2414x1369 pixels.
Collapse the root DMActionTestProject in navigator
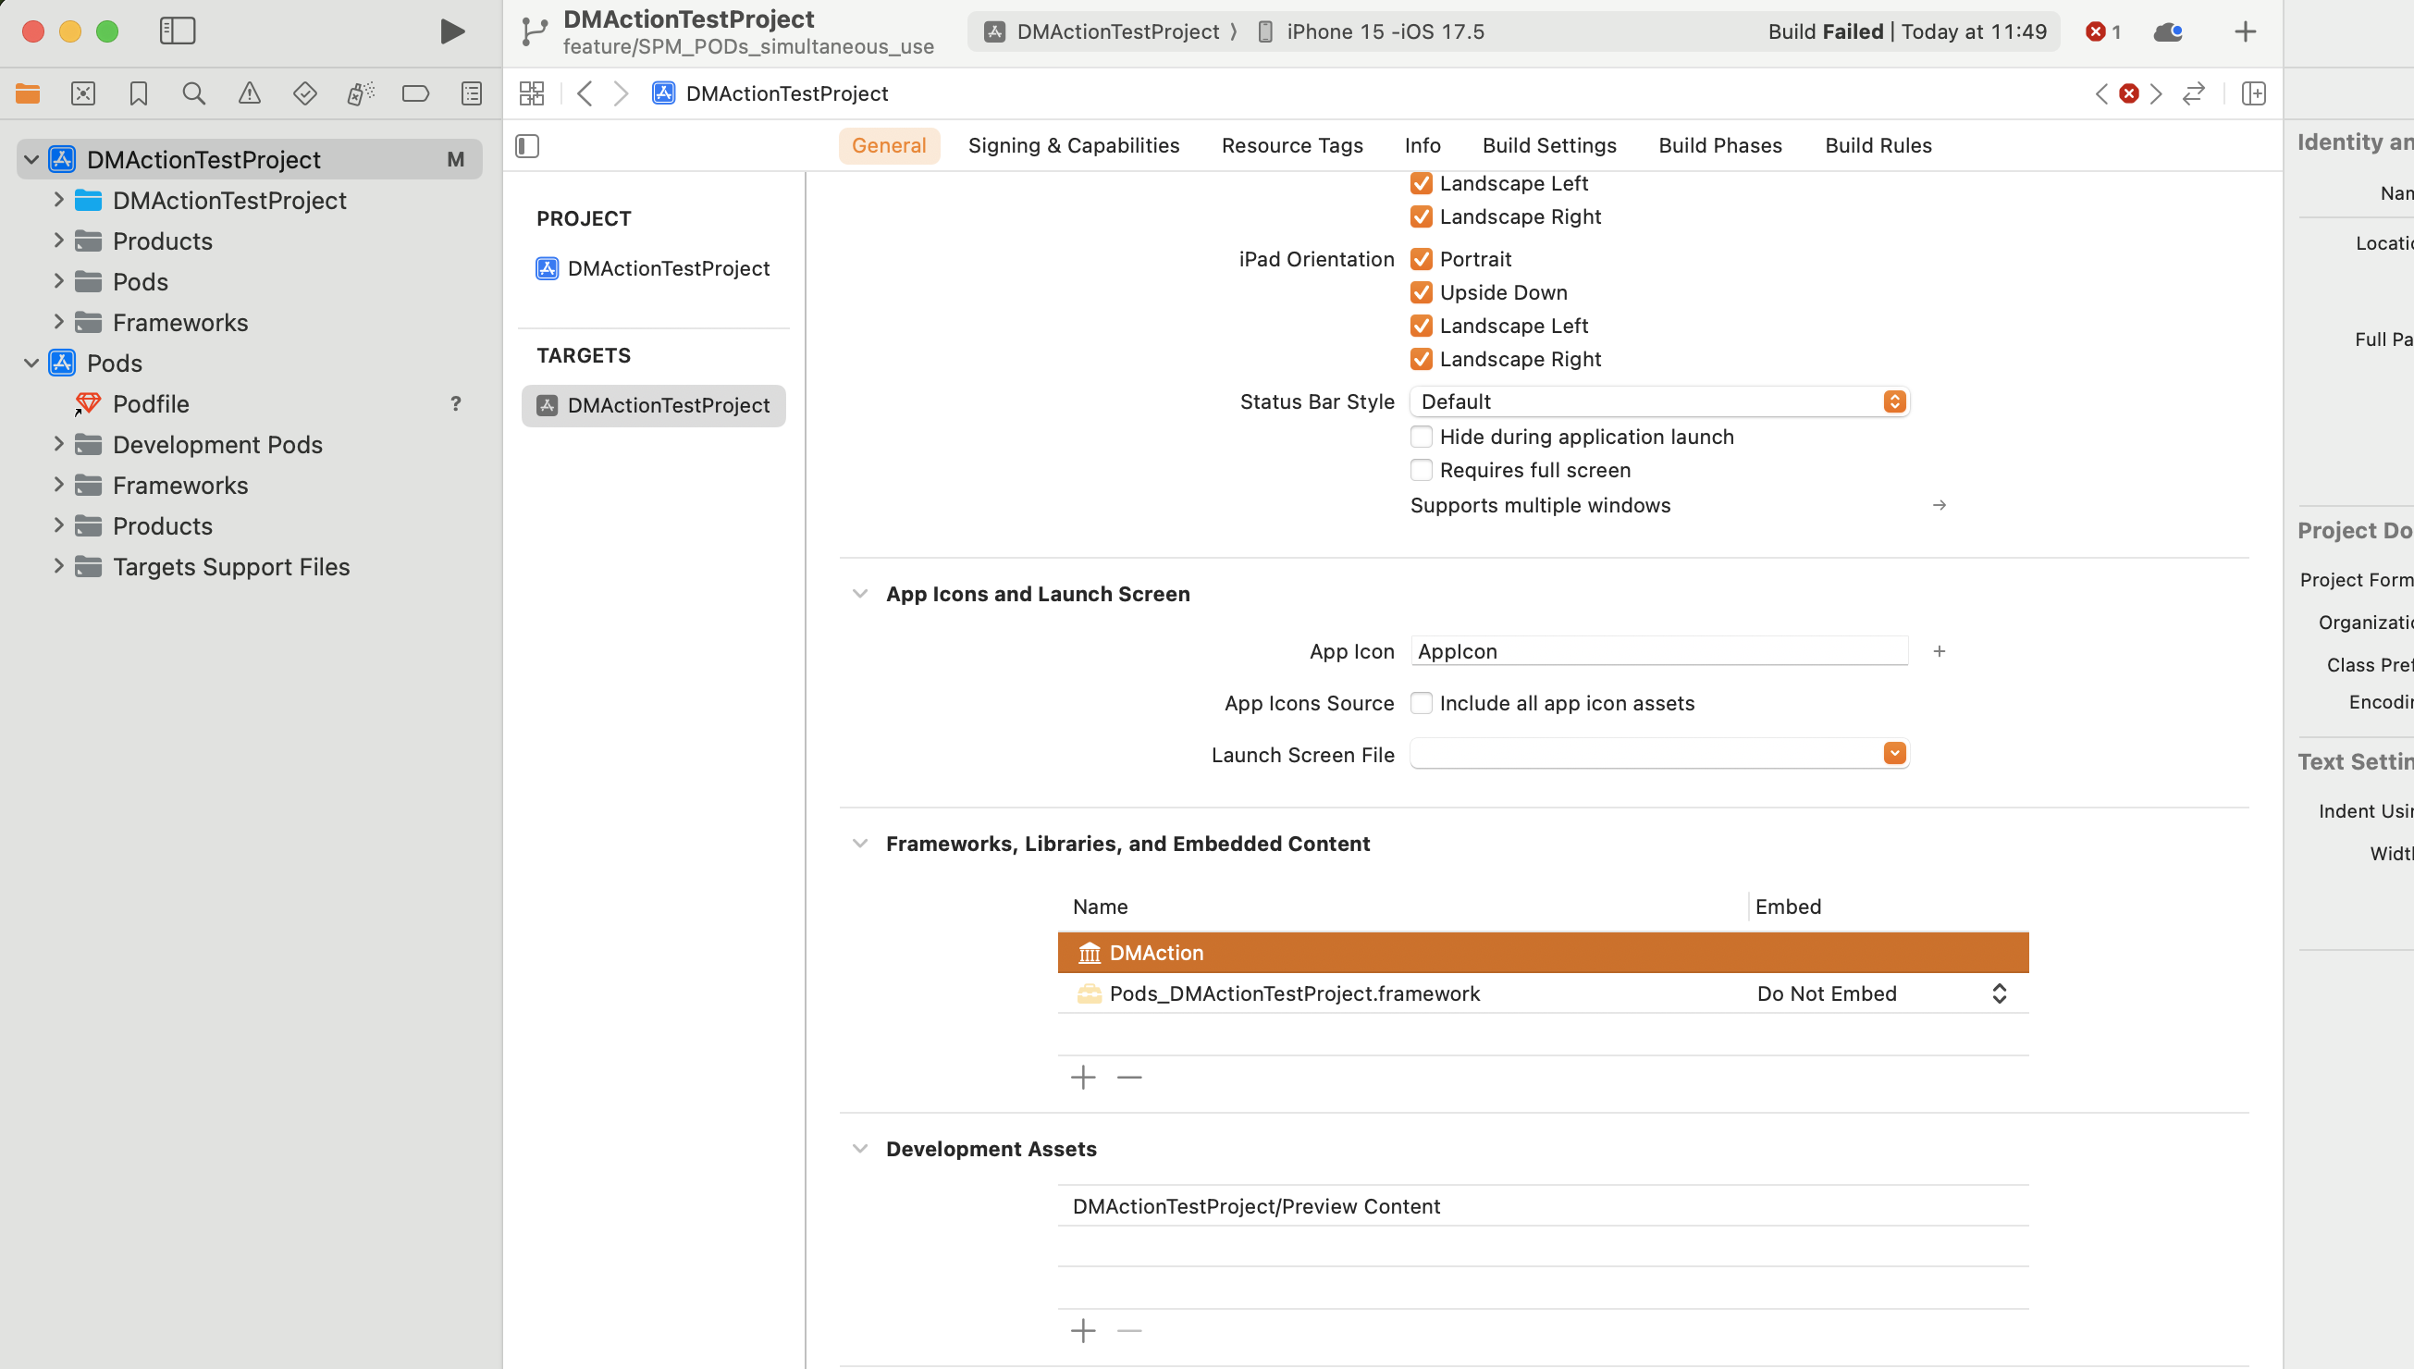pyautogui.click(x=31, y=160)
